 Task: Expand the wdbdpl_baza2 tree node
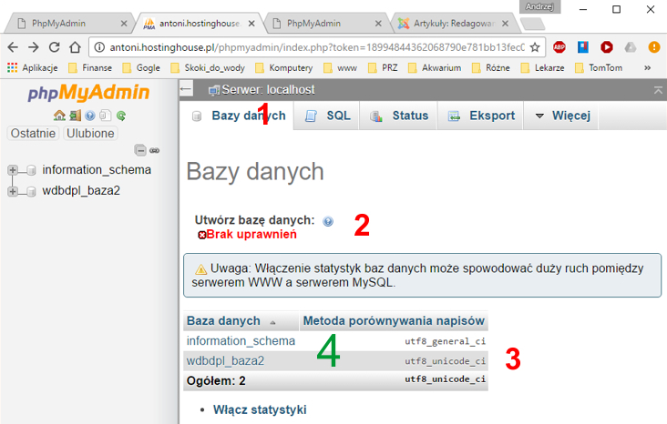coord(13,192)
